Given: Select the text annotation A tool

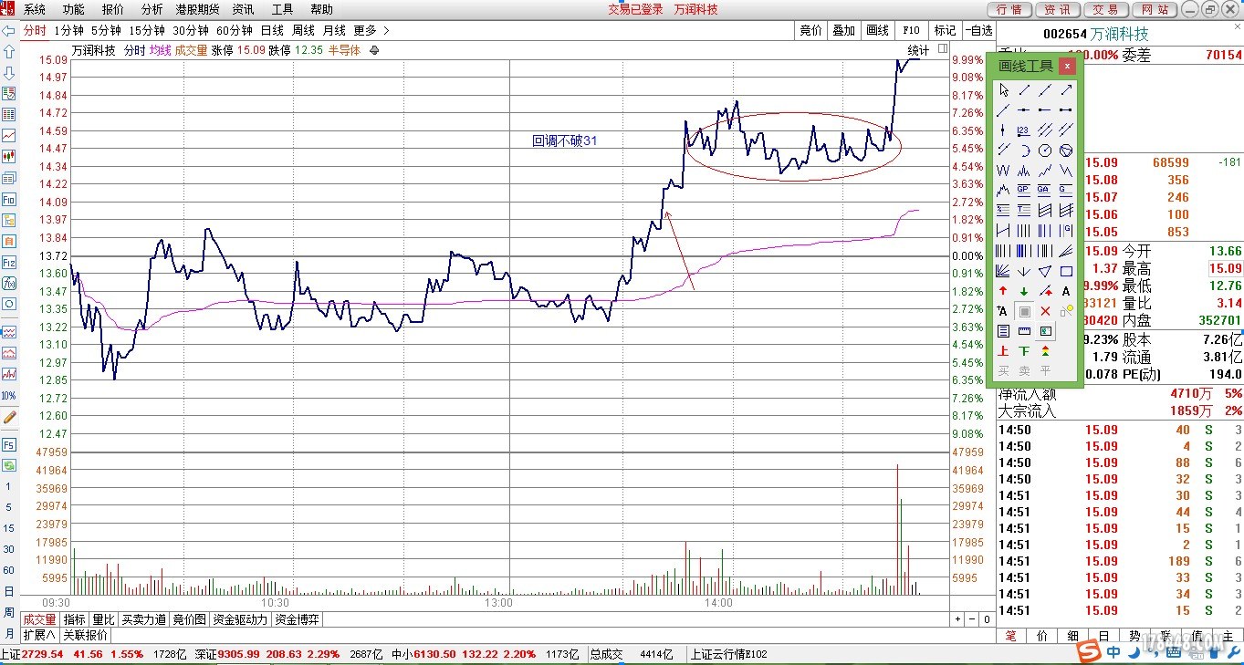Looking at the screenshot, I should point(1066,291).
